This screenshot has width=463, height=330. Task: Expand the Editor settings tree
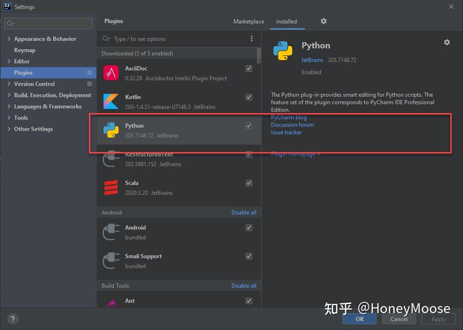[x=9, y=61]
